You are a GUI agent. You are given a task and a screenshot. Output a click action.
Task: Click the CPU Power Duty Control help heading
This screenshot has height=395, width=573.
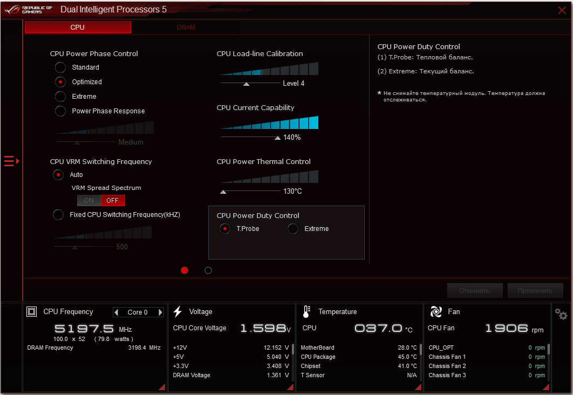(x=419, y=47)
